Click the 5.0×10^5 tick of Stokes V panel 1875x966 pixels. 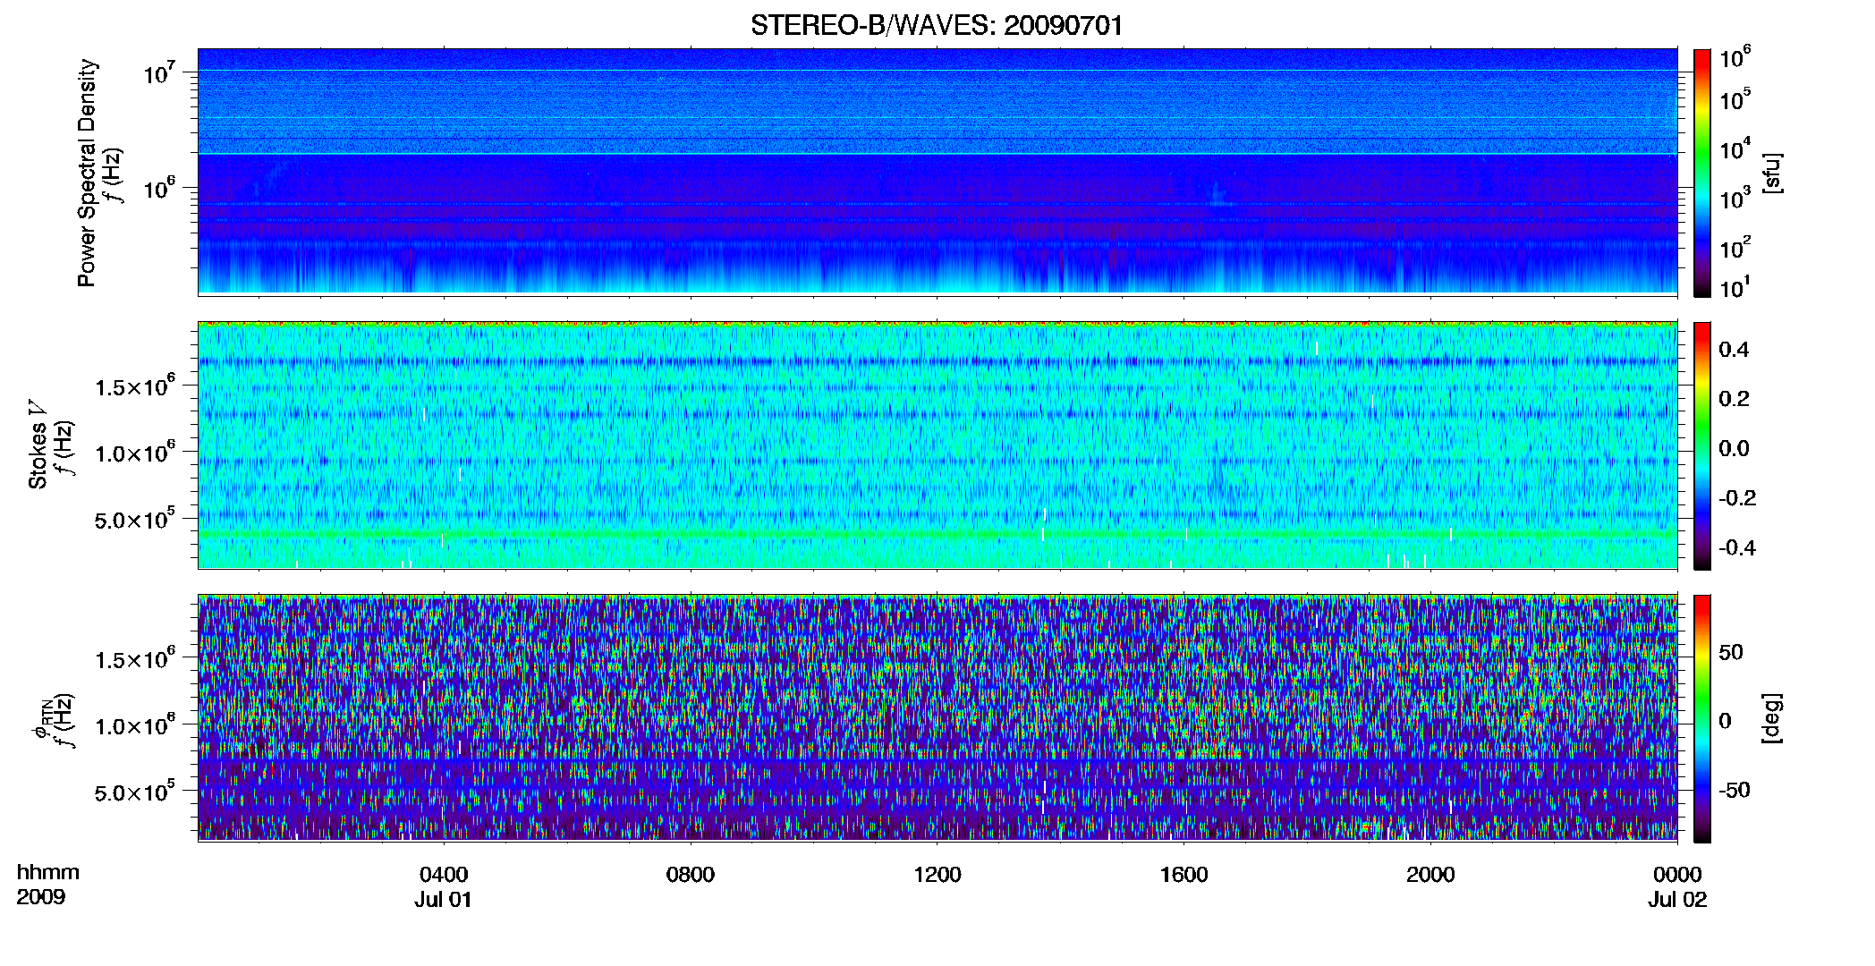point(135,518)
